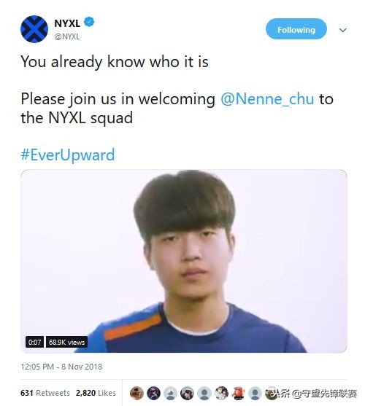Open the NYXL display name
Image resolution: width=365 pixels, height=406 pixels.
[x=67, y=23]
